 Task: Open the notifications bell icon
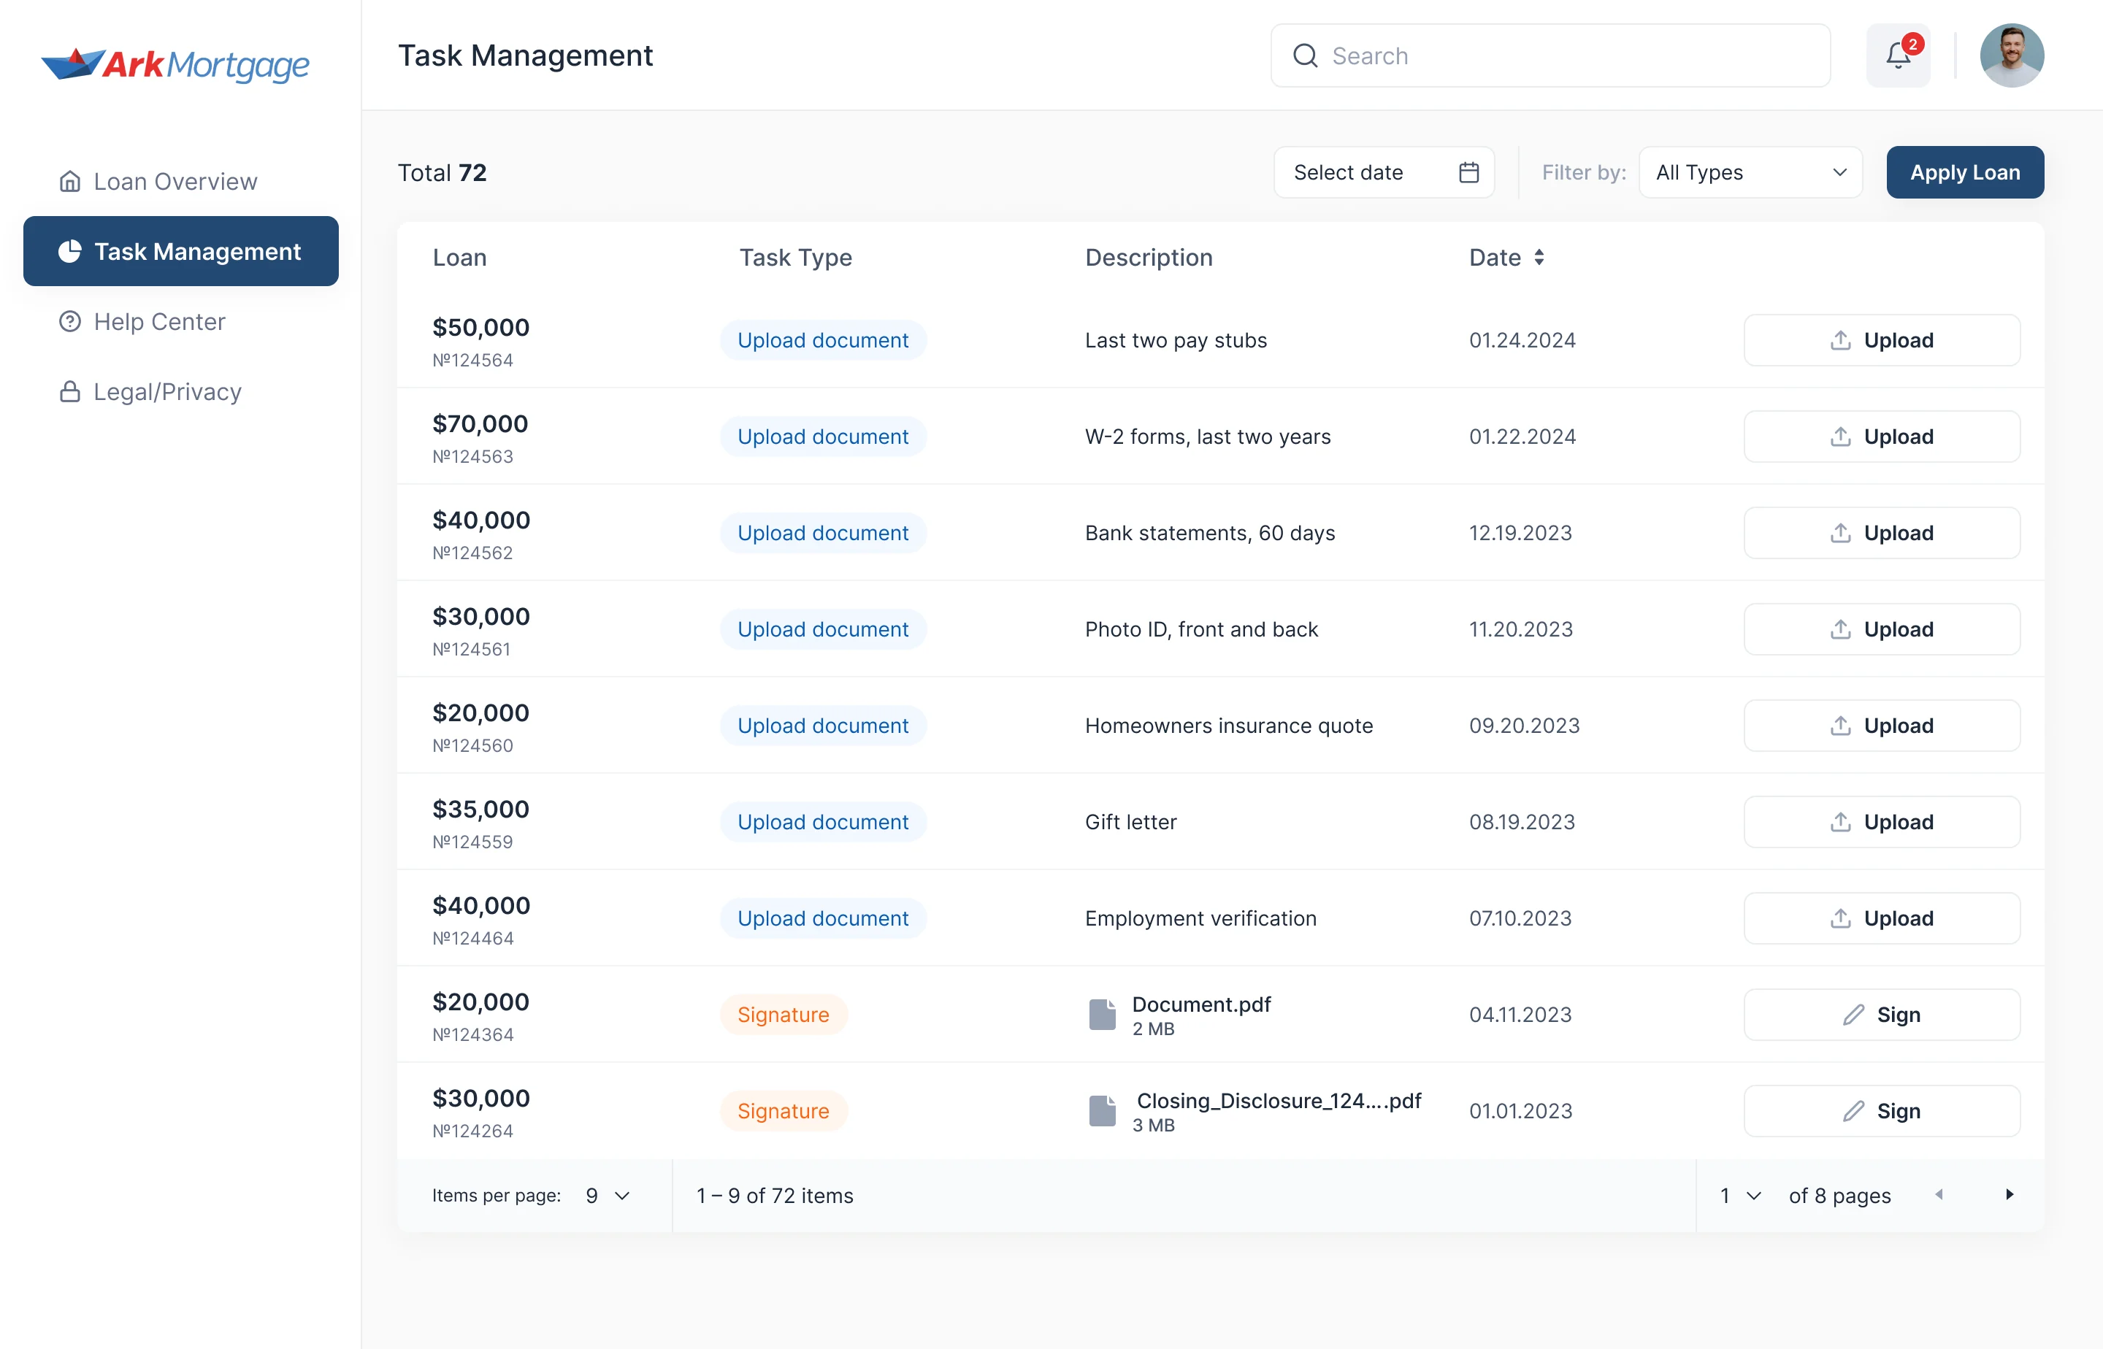point(1898,55)
